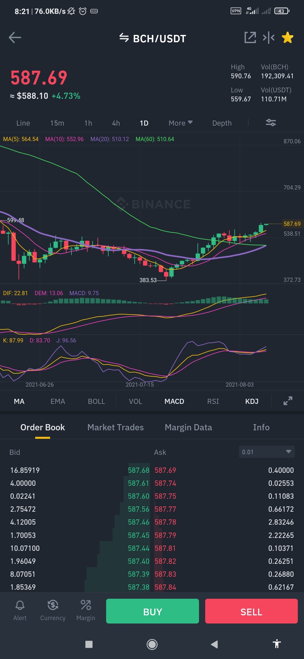The image size is (304, 659).
Task: Remove BCH/USDT from favorites star
Action: coord(287,37)
